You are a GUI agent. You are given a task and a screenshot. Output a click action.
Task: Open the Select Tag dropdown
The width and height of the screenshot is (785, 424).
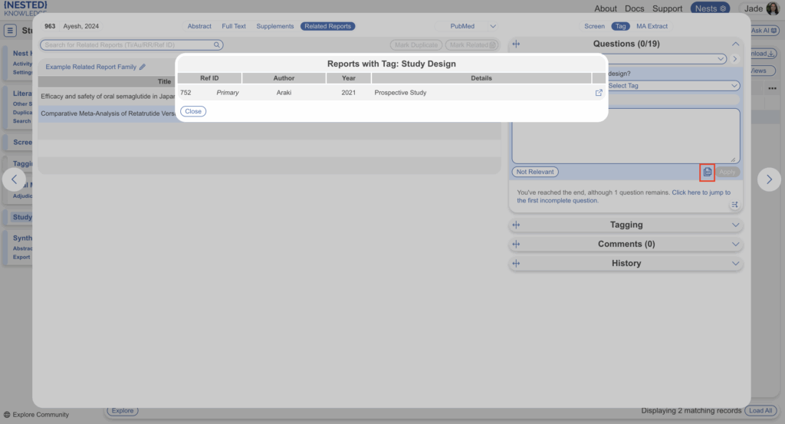click(x=671, y=85)
